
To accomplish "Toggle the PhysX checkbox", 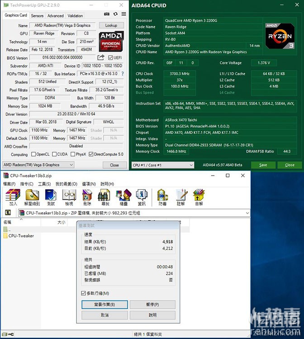I will [73, 154].
